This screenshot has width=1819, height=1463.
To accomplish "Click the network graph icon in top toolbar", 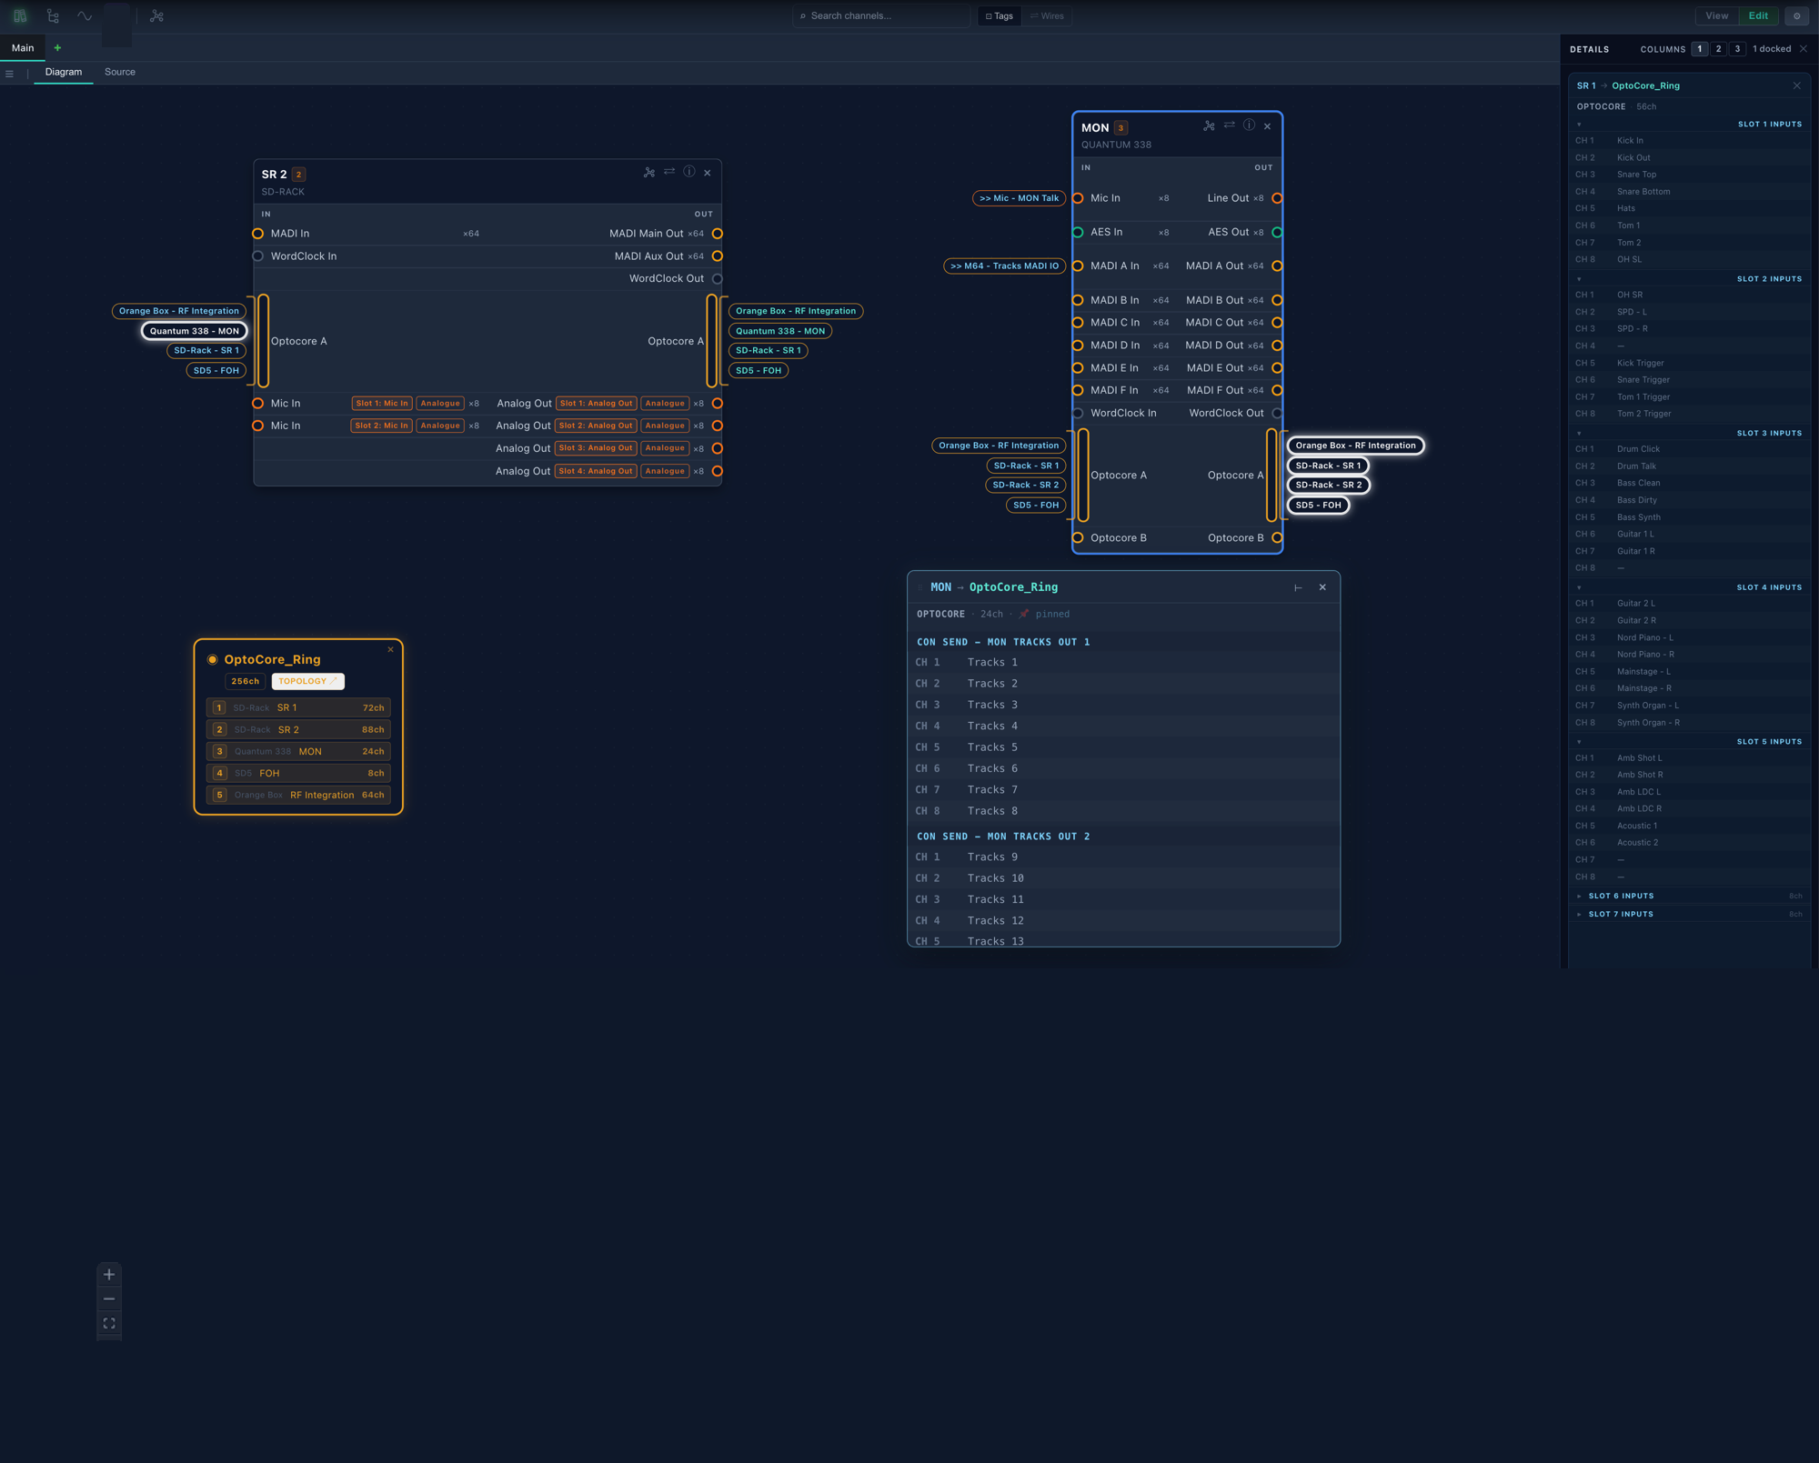I will (x=156, y=15).
